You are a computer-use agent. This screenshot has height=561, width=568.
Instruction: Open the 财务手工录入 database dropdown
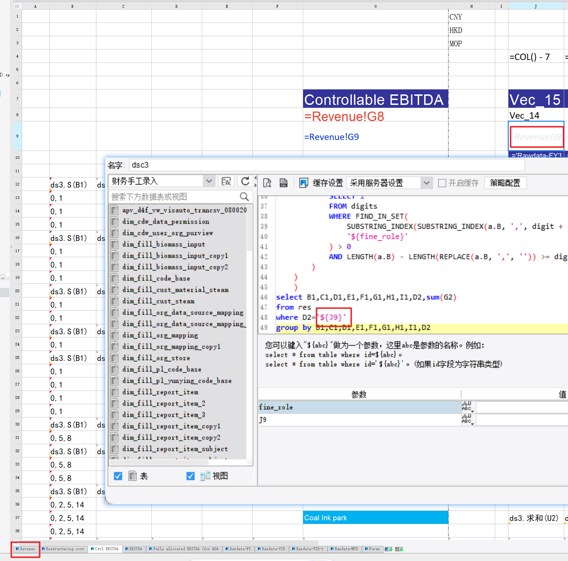coord(209,181)
